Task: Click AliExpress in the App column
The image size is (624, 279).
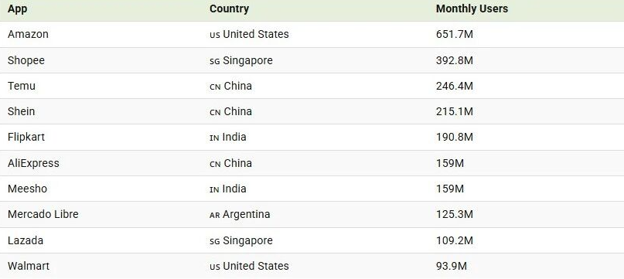Action: pyautogui.click(x=33, y=163)
